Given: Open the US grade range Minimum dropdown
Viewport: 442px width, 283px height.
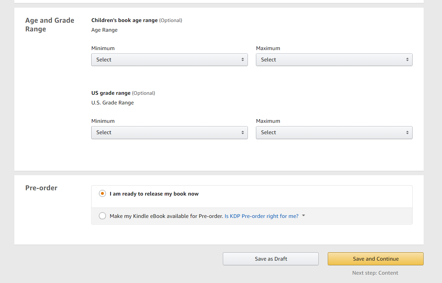Looking at the screenshot, I should point(169,132).
